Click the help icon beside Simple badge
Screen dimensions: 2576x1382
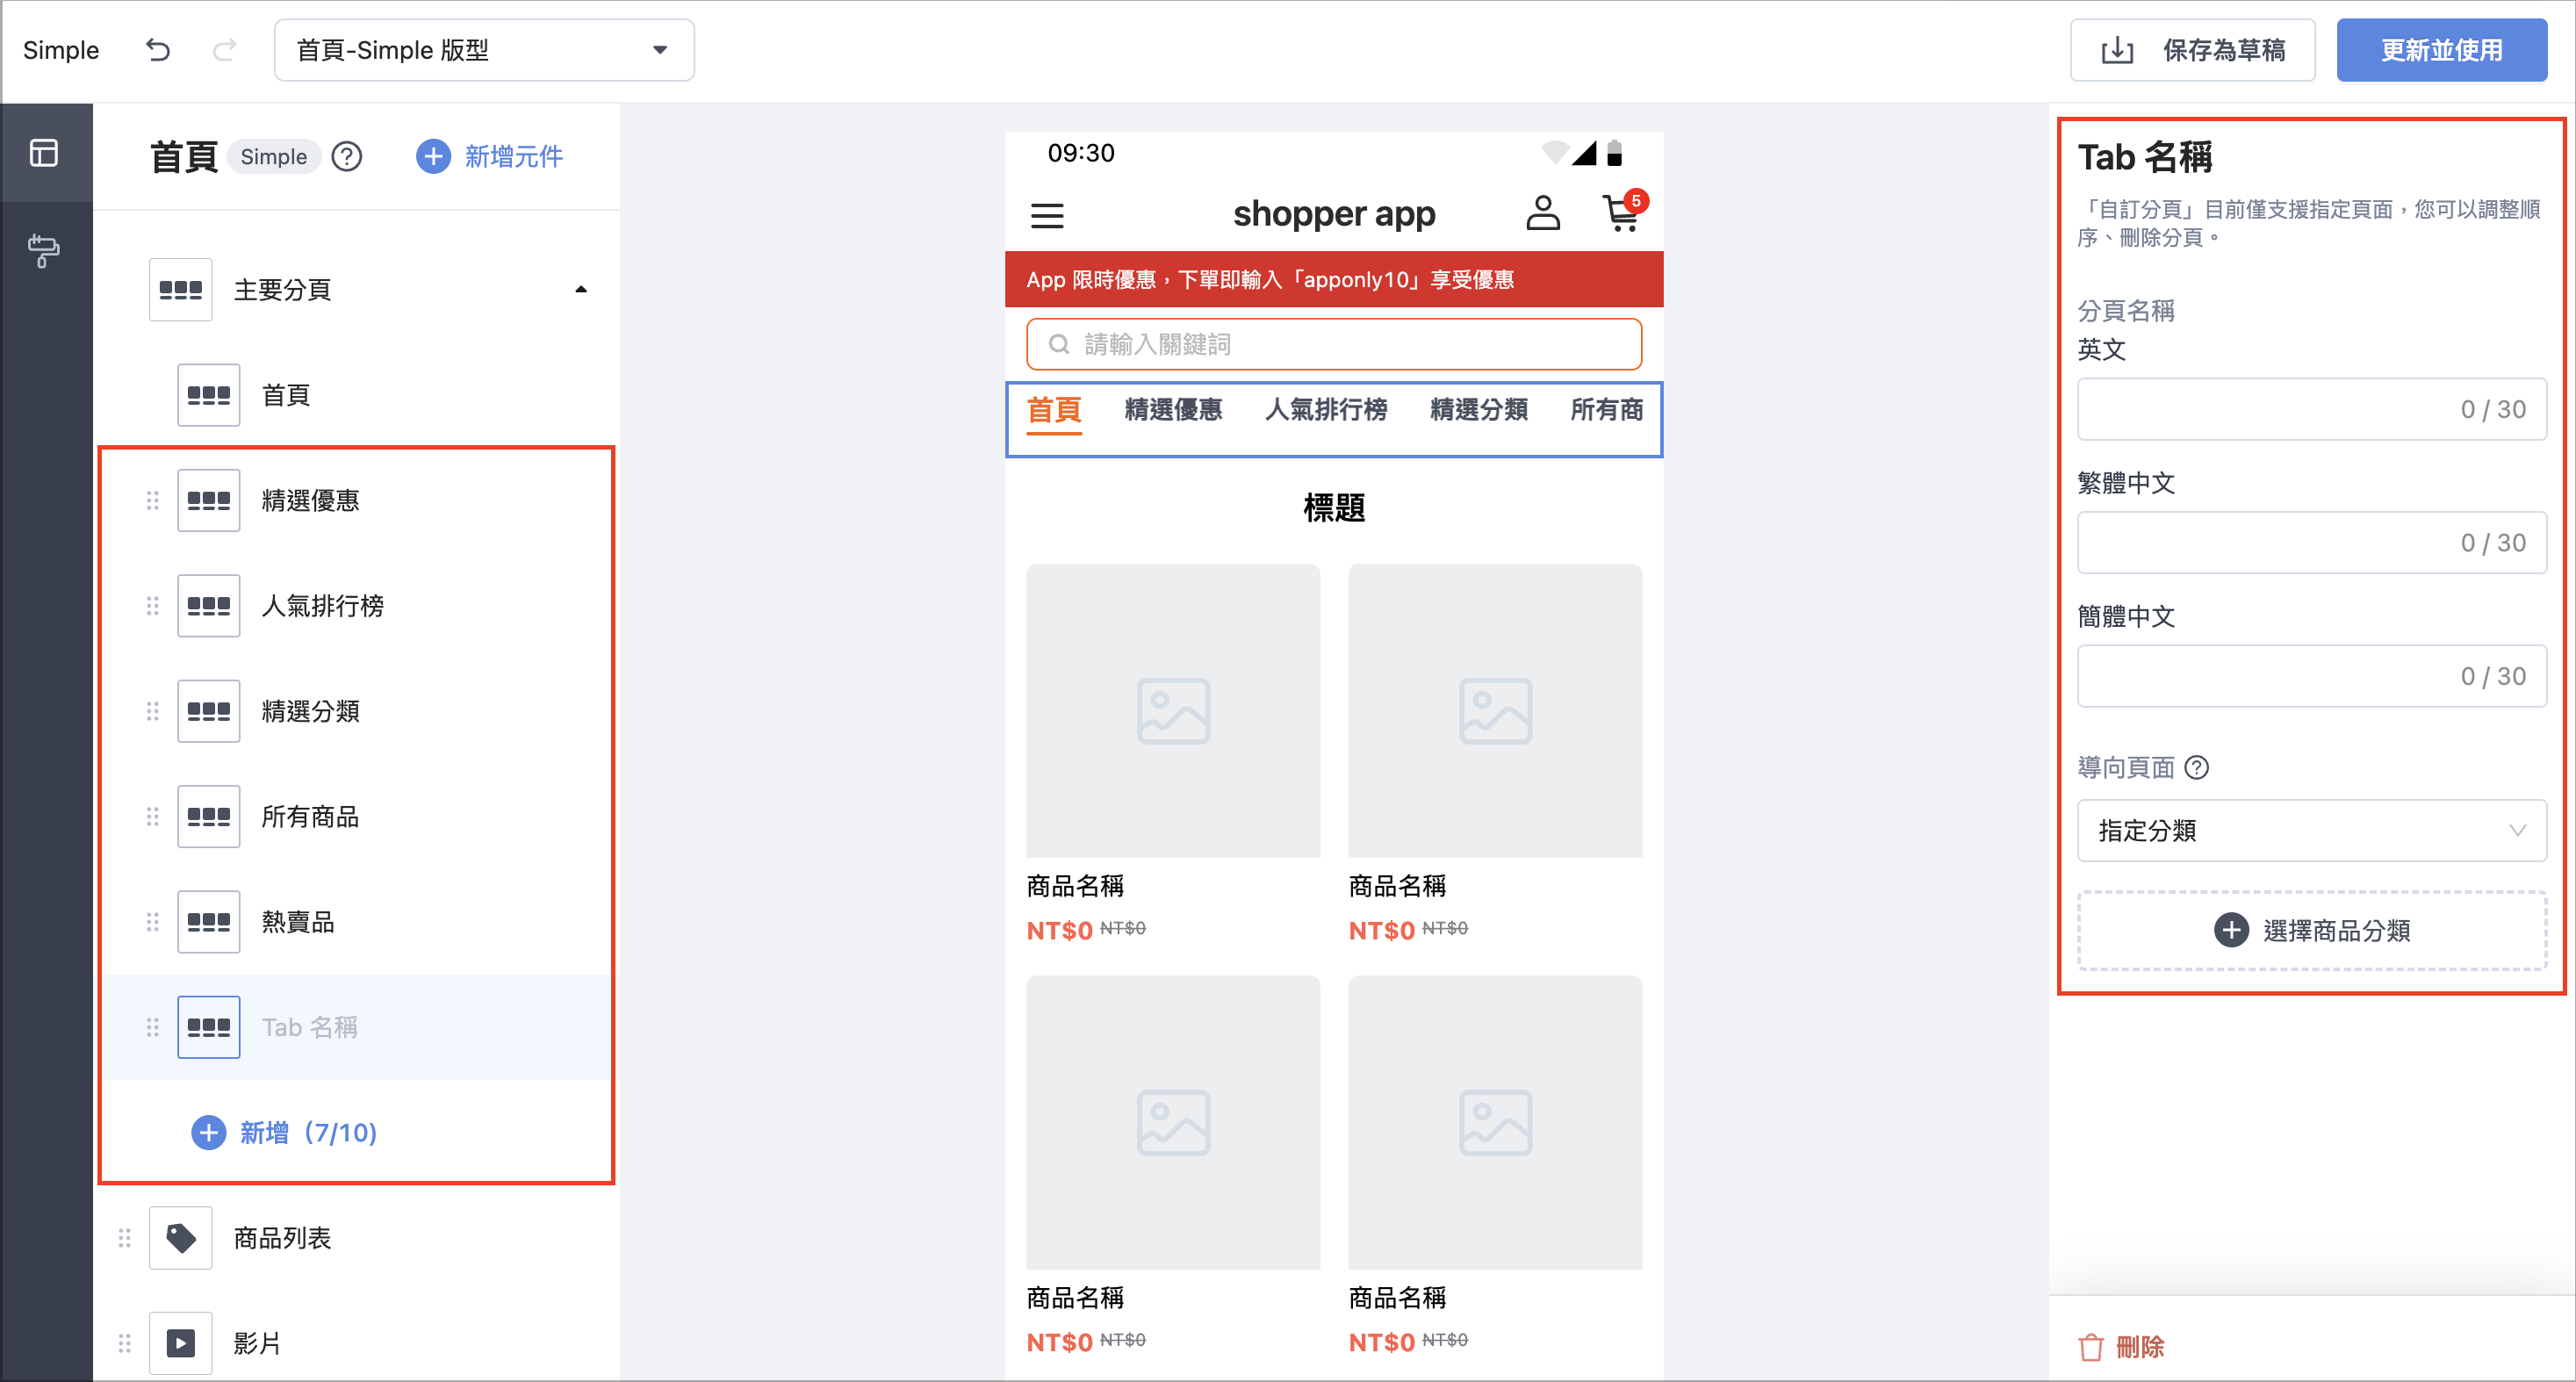click(347, 156)
